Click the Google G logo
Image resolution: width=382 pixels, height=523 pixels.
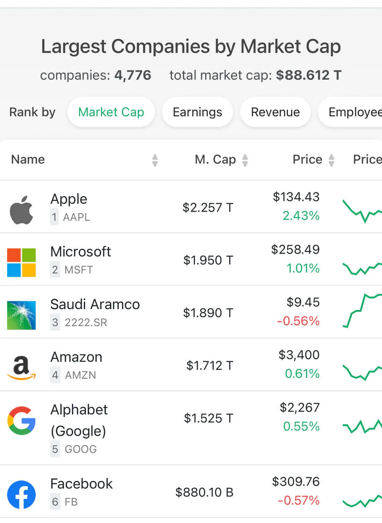tap(21, 421)
